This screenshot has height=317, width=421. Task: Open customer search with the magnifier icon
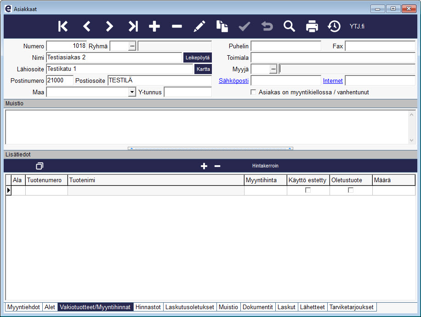(289, 26)
